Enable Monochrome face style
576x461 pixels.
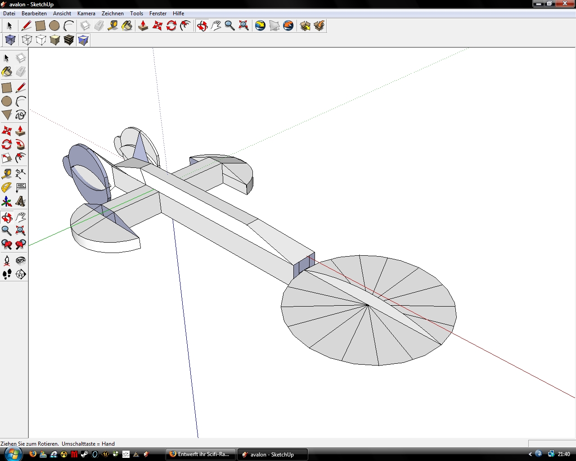(83, 40)
